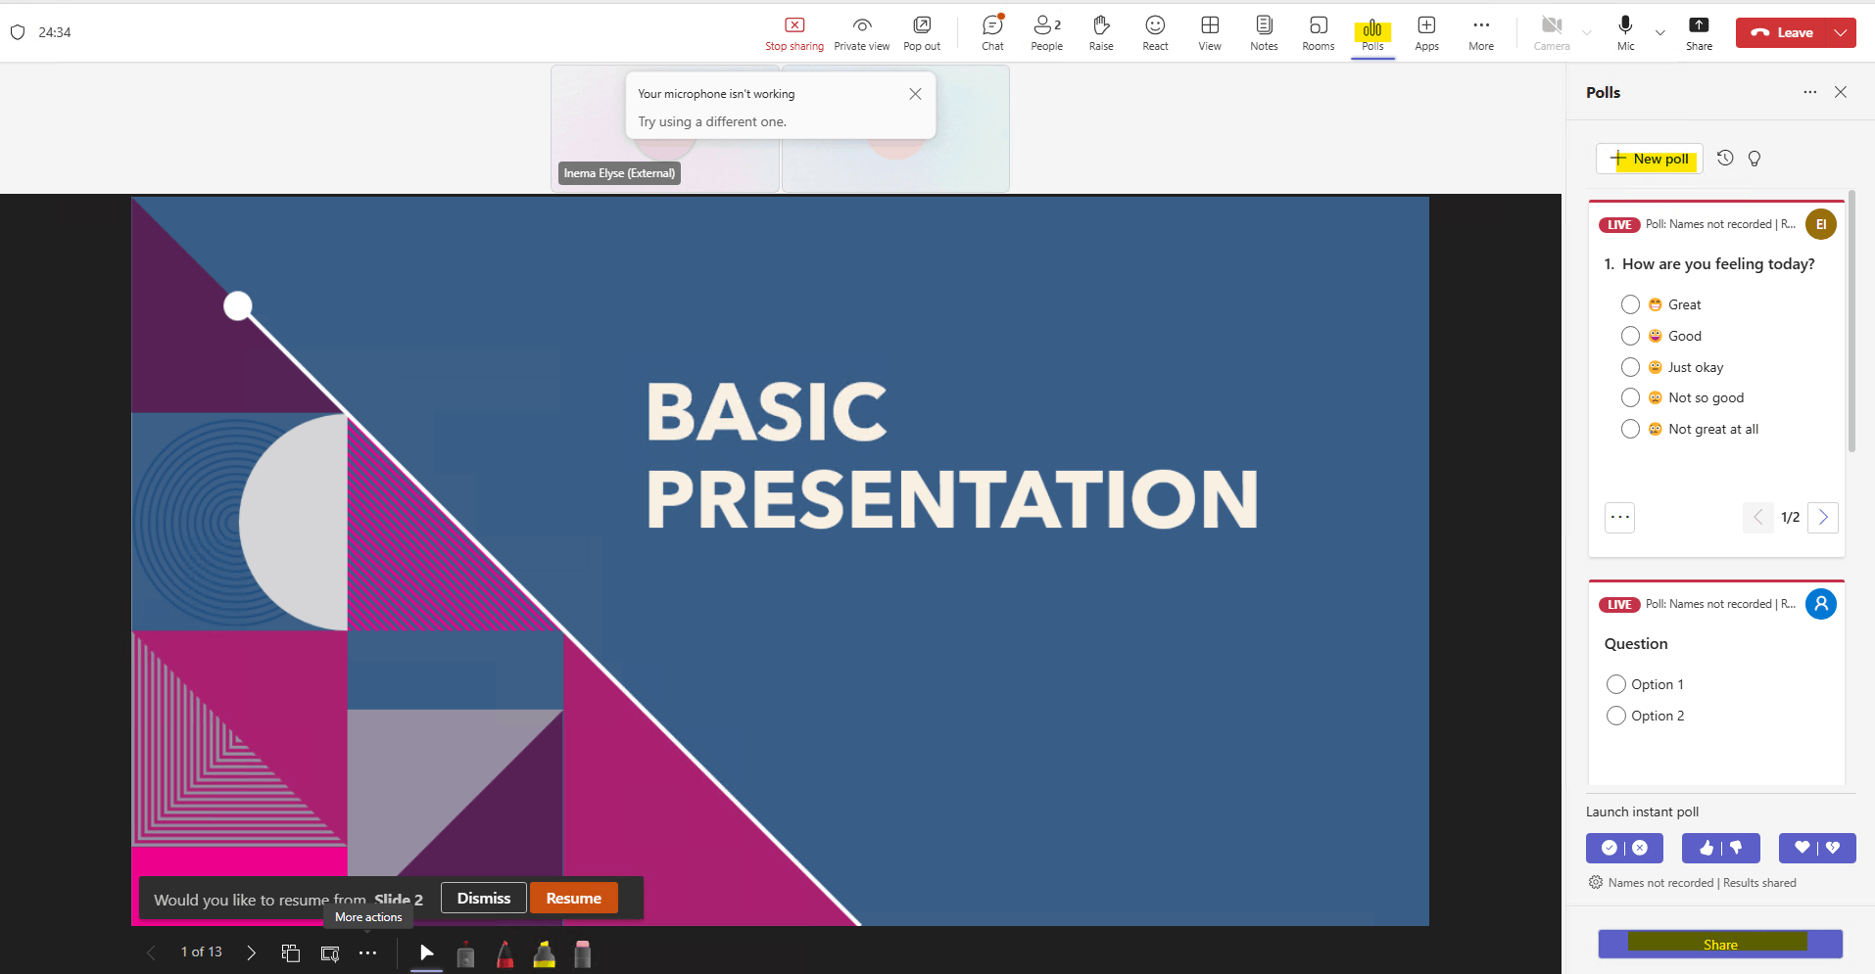Image resolution: width=1875 pixels, height=974 pixels.
Task: Dismiss the resume slide prompt
Action: coord(484,898)
